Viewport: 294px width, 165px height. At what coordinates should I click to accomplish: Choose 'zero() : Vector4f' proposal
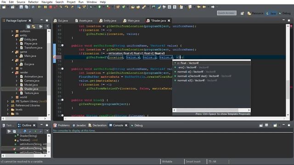pyautogui.click(x=211, y=67)
